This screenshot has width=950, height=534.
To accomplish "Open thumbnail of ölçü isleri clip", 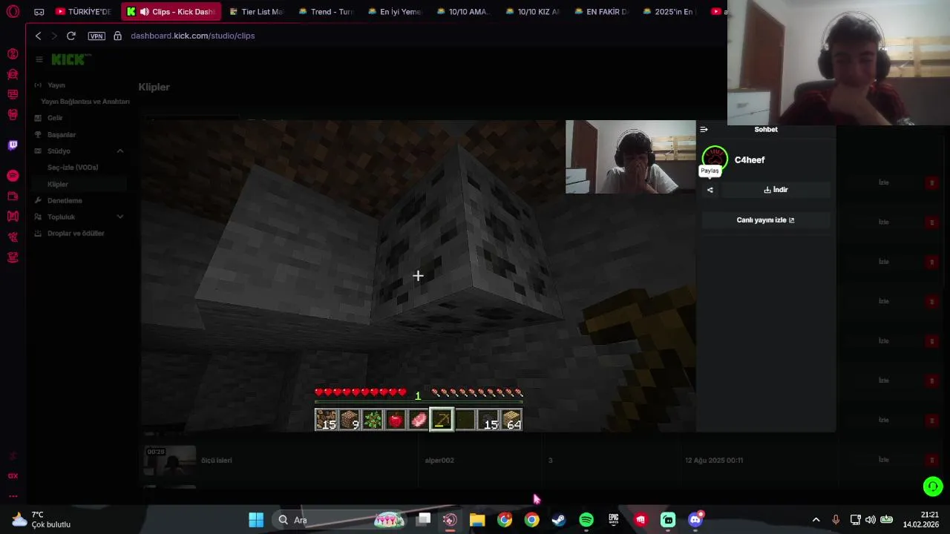I will [x=170, y=461].
